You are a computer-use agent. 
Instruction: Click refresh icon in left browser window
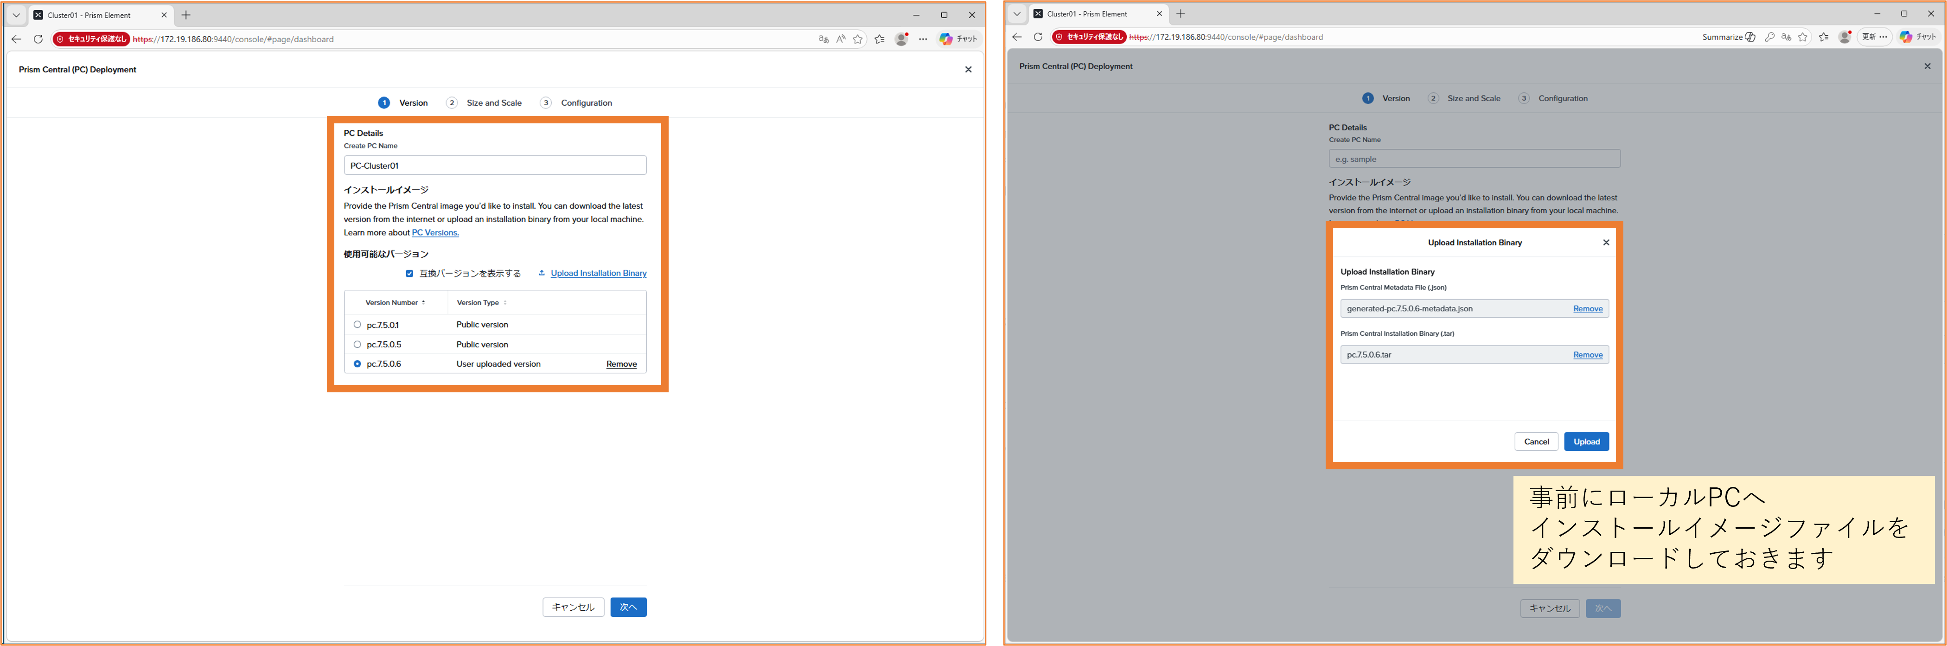point(38,39)
